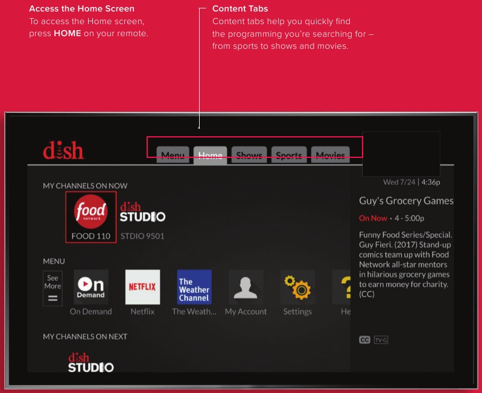Click the Settings caption text
This screenshot has height=393, width=482.
click(x=297, y=312)
